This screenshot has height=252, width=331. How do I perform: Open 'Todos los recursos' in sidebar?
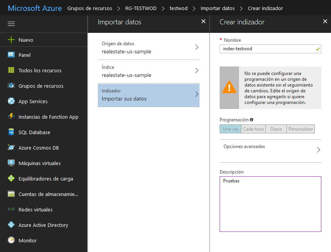pyautogui.click(x=40, y=70)
